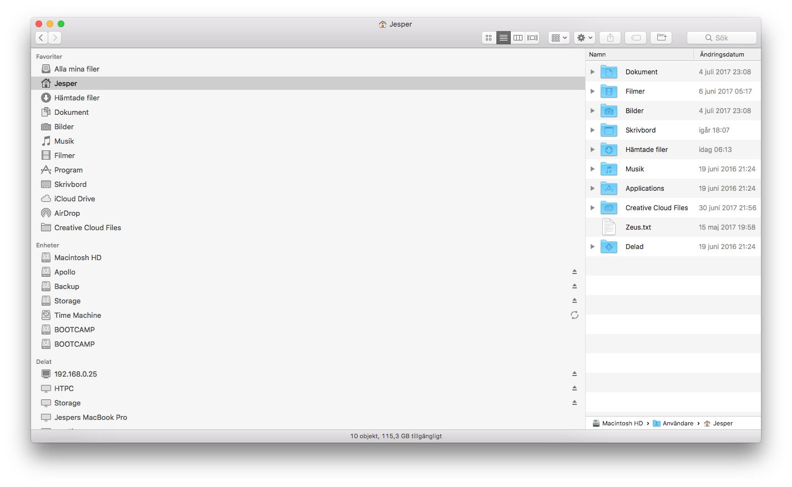Click the Share toolbar button
This screenshot has height=487, width=792.
(610, 38)
